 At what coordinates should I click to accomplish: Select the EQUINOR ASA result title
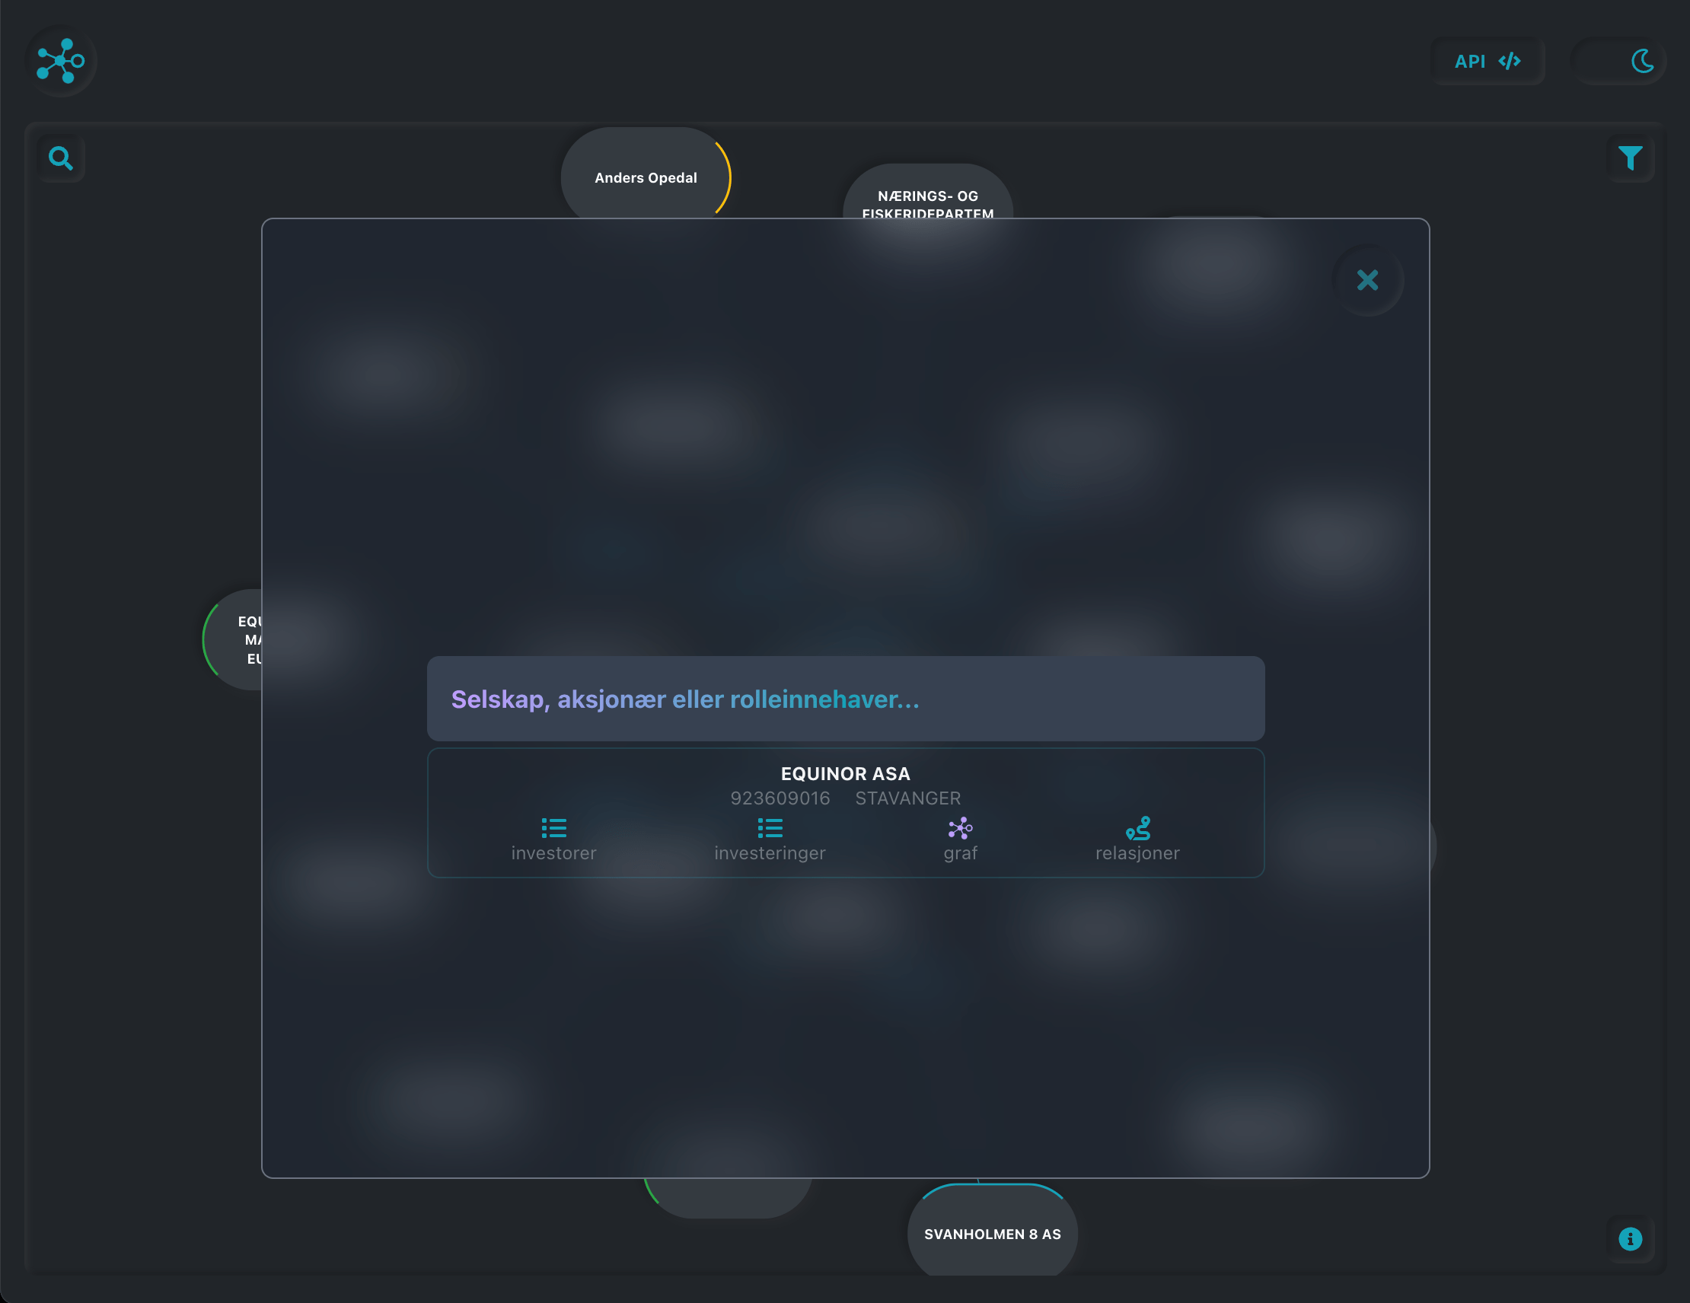845,773
